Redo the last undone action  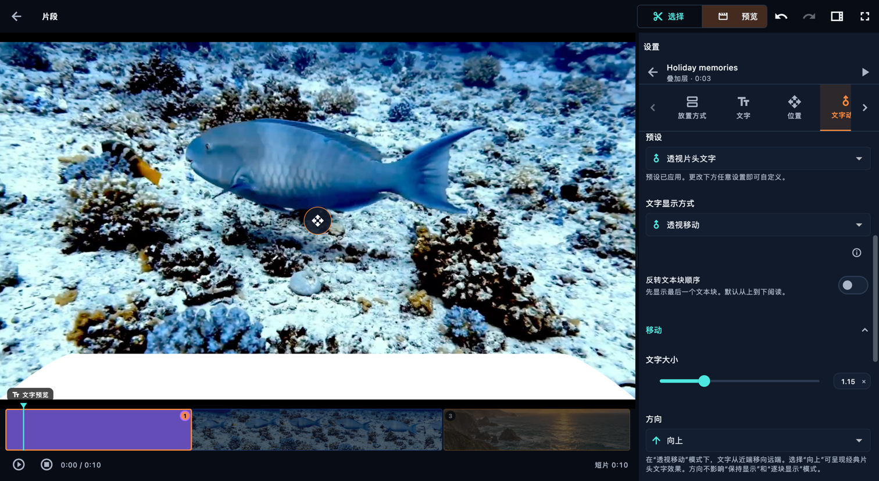809,16
